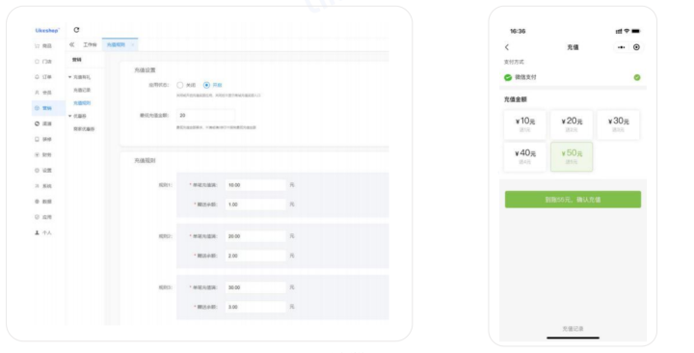Select the 关闭 radio for 应用状态
This screenshot has width=694, height=353.
179,85
